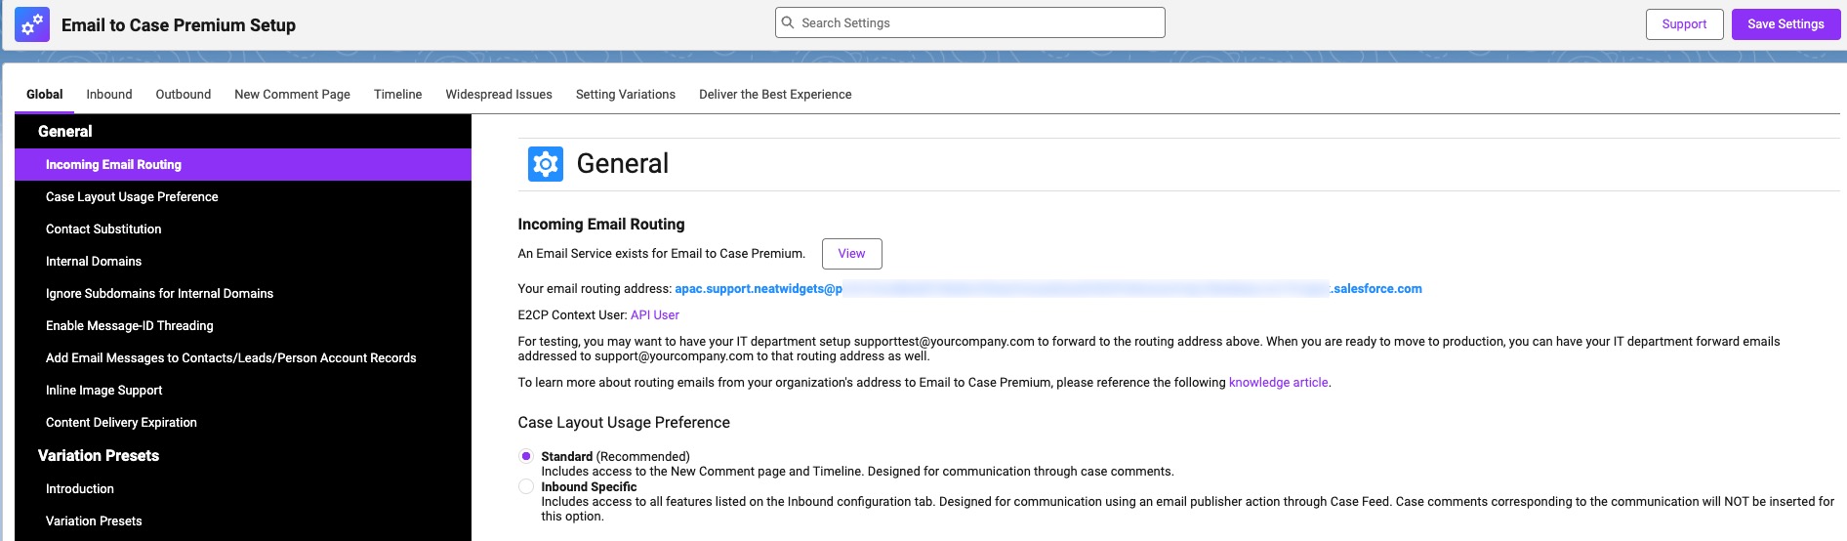Select the Inbound Specific radio button
The image size is (1847, 541).
(x=526, y=486)
